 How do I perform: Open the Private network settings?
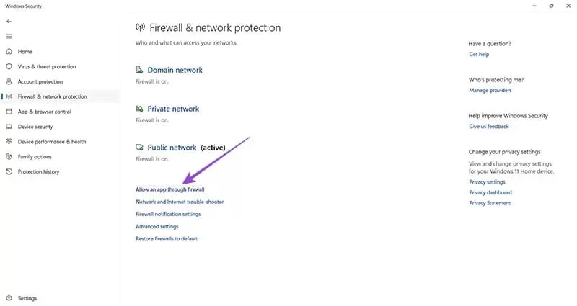tap(173, 109)
